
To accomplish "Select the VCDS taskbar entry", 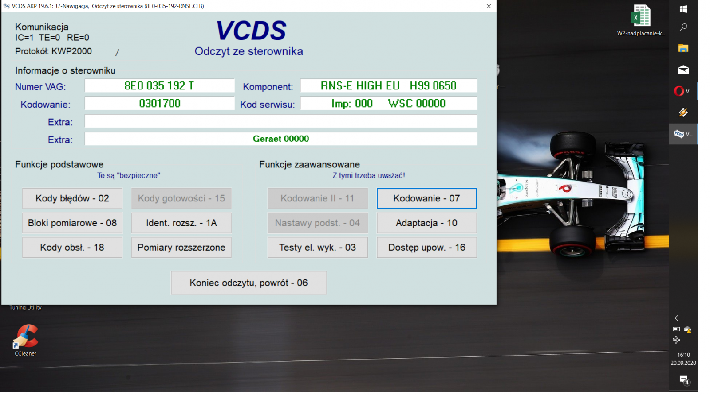I will (683, 134).
